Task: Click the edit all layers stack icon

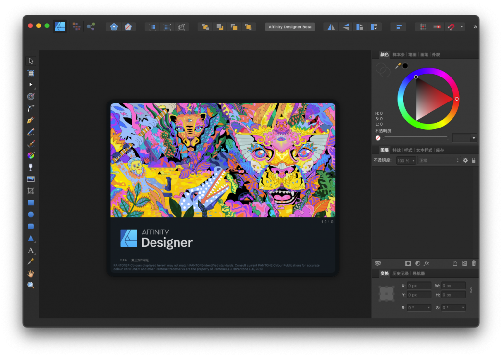Action: (x=378, y=263)
